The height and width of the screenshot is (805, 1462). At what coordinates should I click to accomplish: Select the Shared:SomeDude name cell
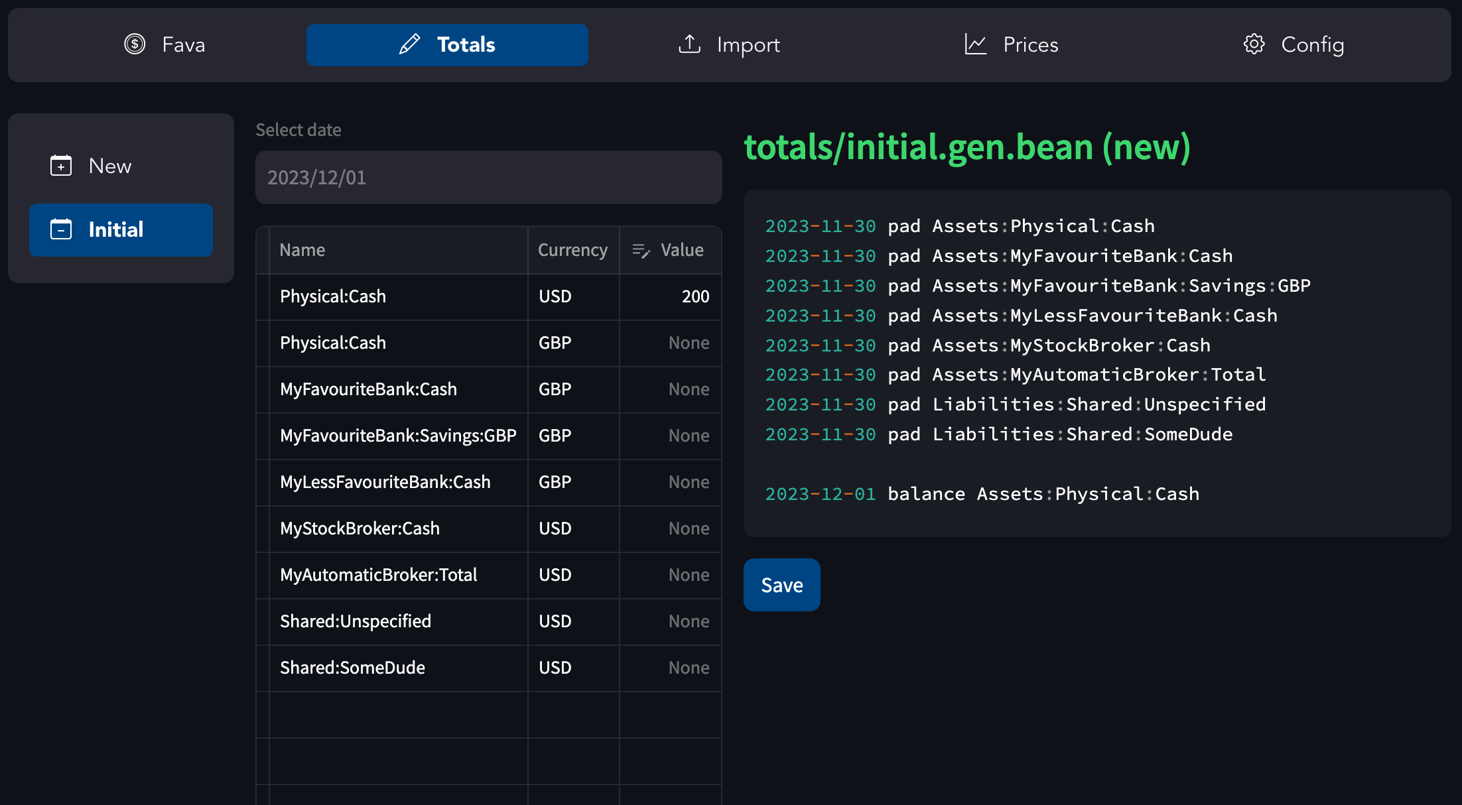399,668
